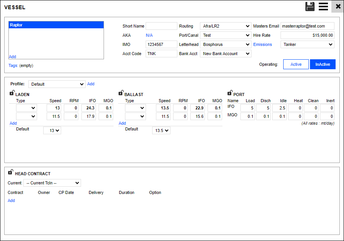Click the save floppy disk icon
Image resolution: width=344 pixels, height=241 pixels.
(x=310, y=7)
